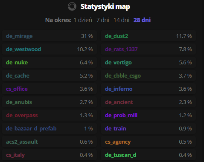This screenshot has height=162, width=204.
Task: Select the de_anubis map link
Action: pos(19,102)
